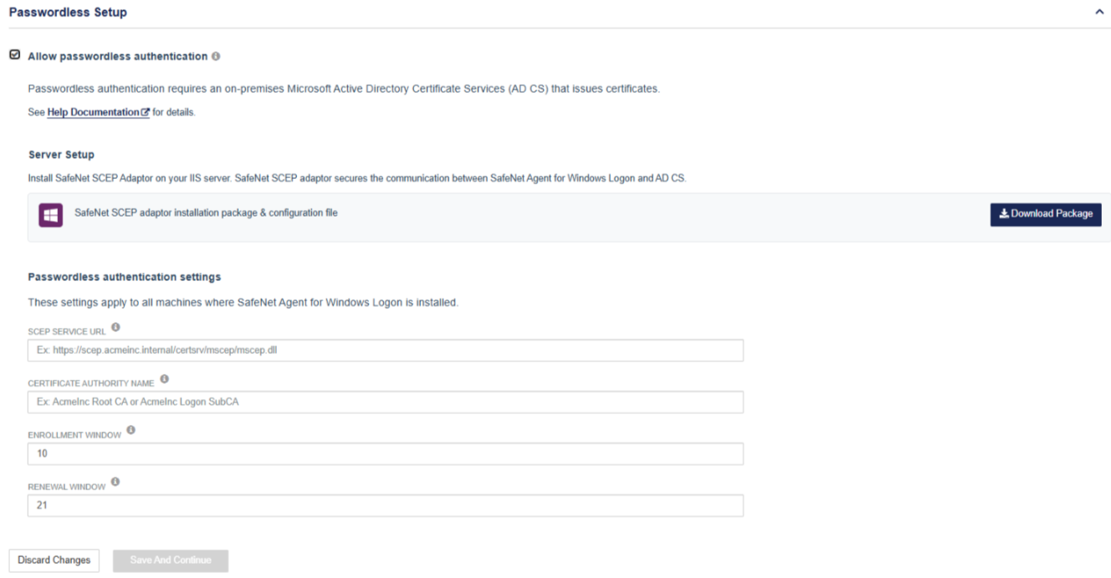Show info tooltip for Certificate Authority Name

165,379
